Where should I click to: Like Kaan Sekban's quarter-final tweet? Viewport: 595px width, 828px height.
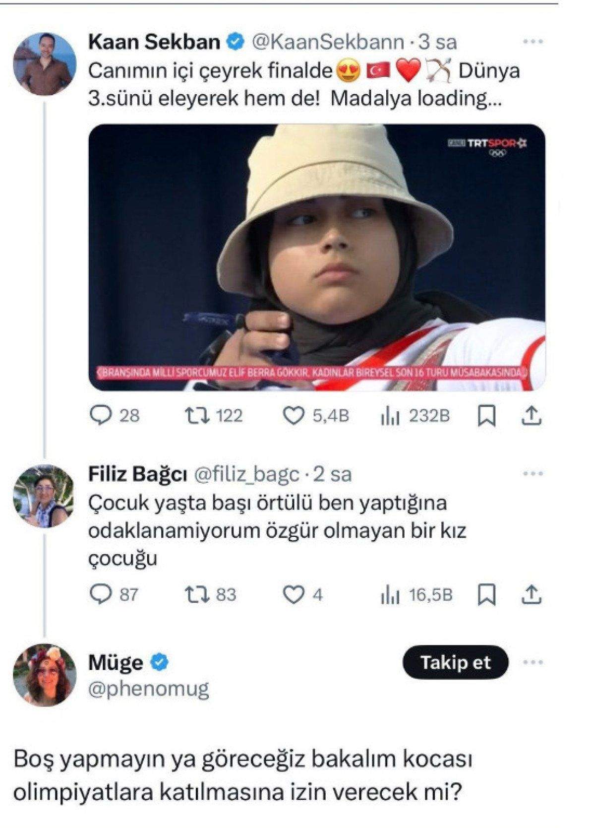click(293, 415)
